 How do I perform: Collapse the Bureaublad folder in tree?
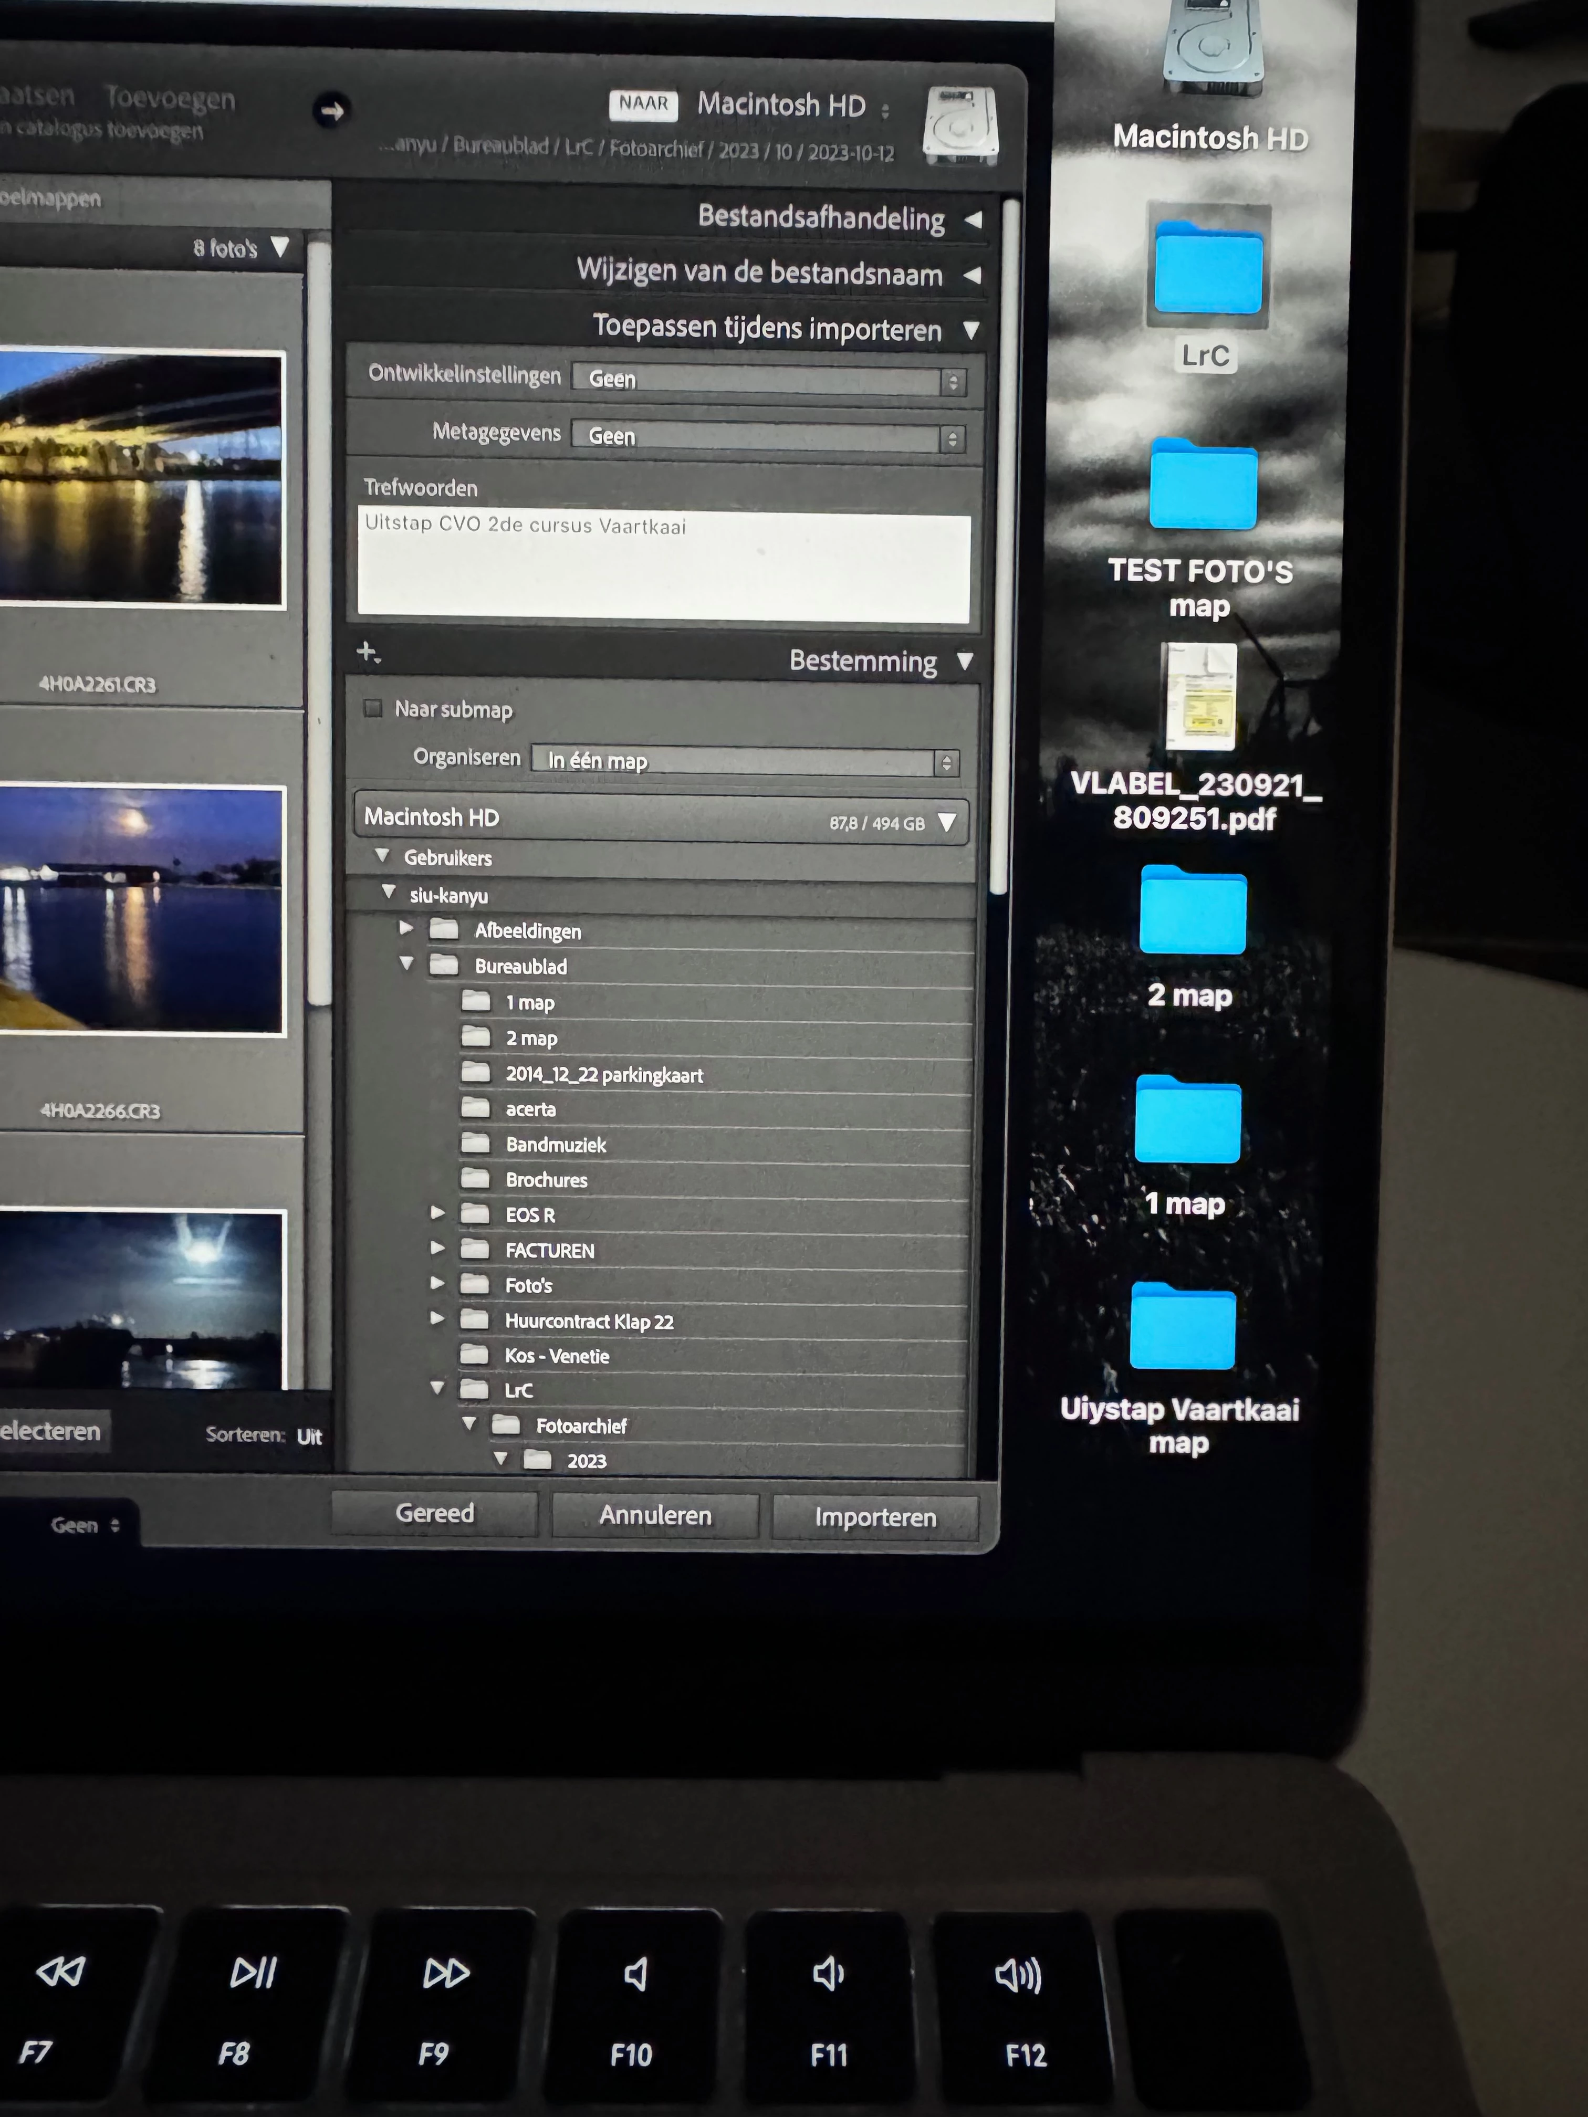(407, 963)
